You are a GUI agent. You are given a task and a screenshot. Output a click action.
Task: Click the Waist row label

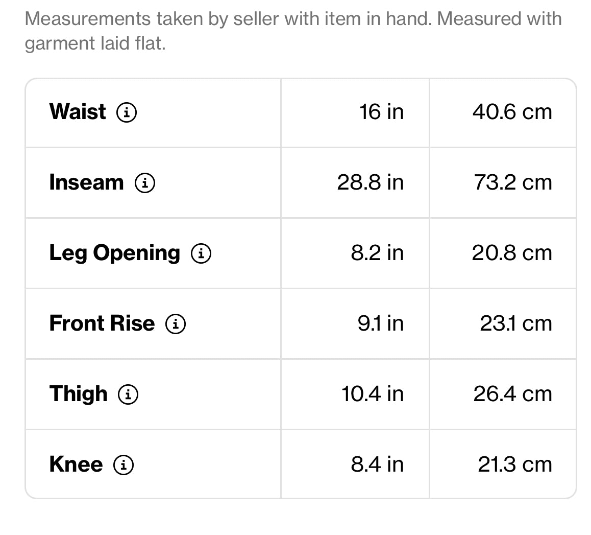tap(78, 112)
